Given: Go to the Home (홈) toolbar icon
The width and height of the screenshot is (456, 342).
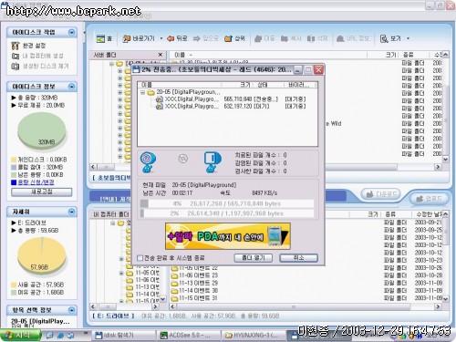Looking at the screenshot, I should click(x=104, y=38).
